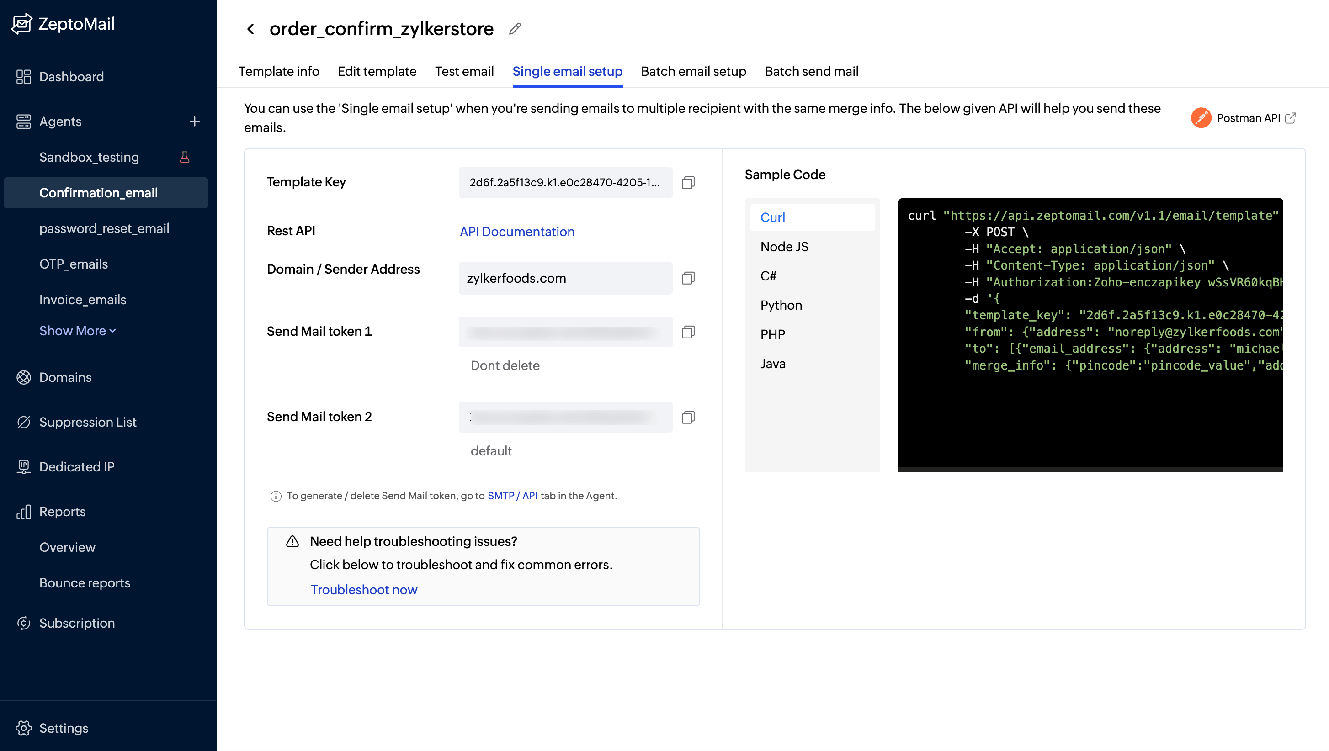Switch to the Batch email setup tab
Image resolution: width=1329 pixels, height=751 pixels.
pos(693,72)
